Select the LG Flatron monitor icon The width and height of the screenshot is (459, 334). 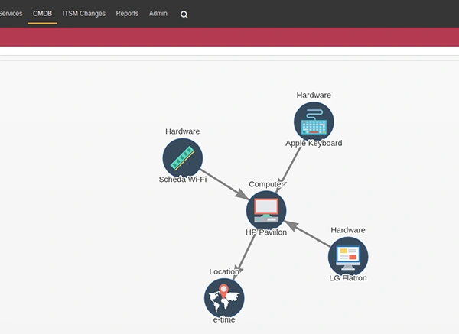348,257
